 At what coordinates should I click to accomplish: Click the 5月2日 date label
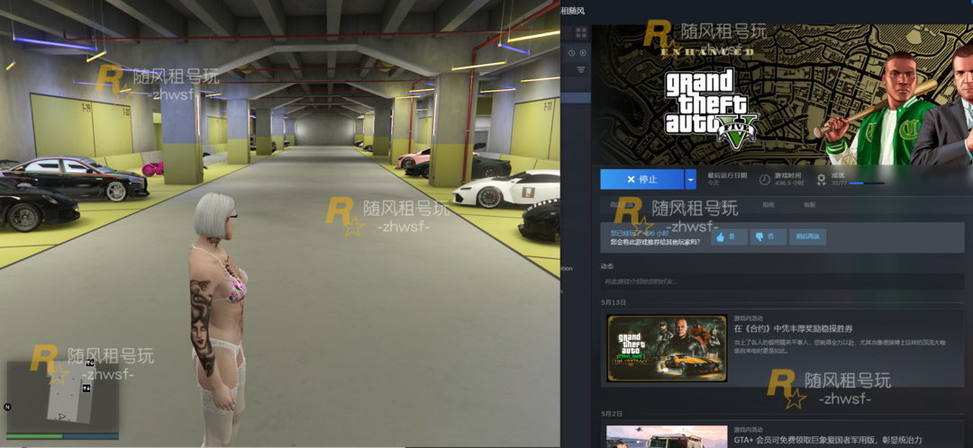click(x=612, y=413)
